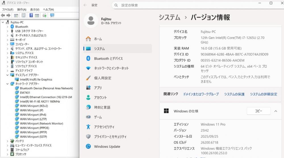284x158 pixels.
Task: Open the 表示(V) menu
Action: coord(35,10)
